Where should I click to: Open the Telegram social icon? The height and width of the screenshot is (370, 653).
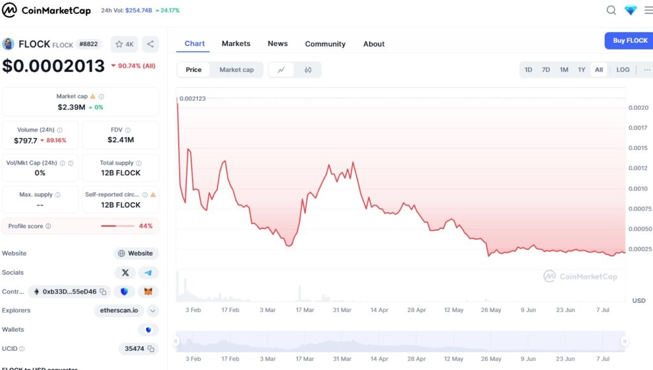pyautogui.click(x=149, y=272)
